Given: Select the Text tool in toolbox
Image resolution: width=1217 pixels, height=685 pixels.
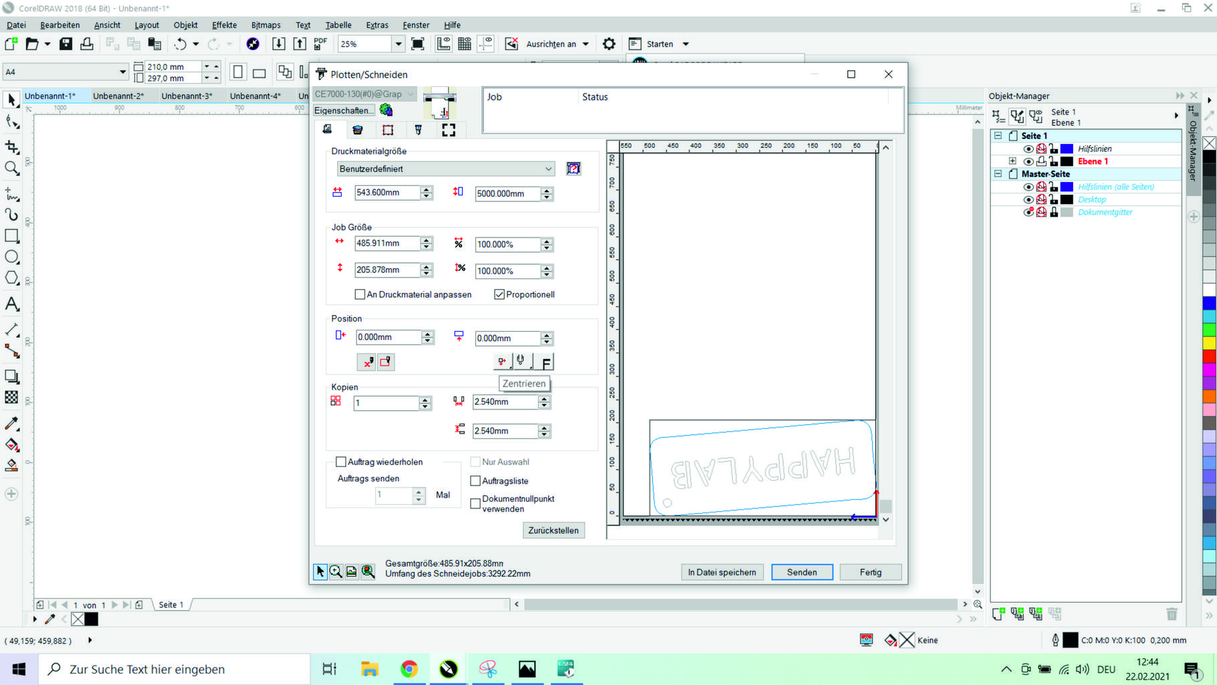Looking at the screenshot, I should [11, 304].
